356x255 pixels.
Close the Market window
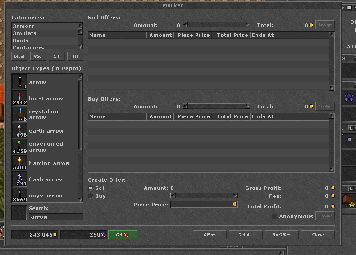click(318, 235)
